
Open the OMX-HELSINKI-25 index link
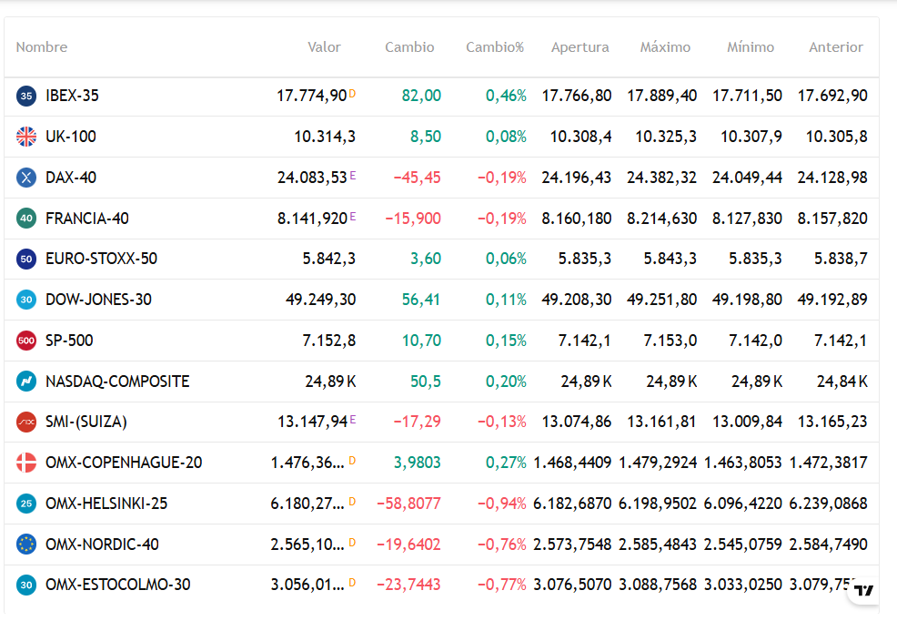(x=106, y=504)
